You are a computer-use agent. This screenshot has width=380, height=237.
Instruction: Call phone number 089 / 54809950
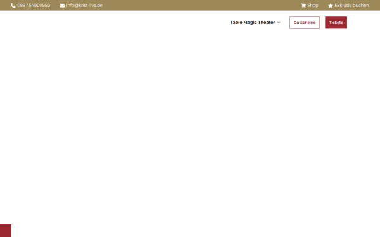coord(34,5)
